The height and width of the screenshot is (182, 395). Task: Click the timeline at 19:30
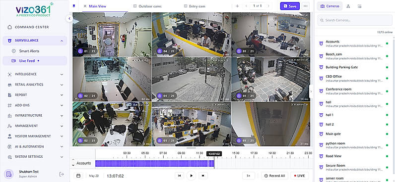point(272,153)
